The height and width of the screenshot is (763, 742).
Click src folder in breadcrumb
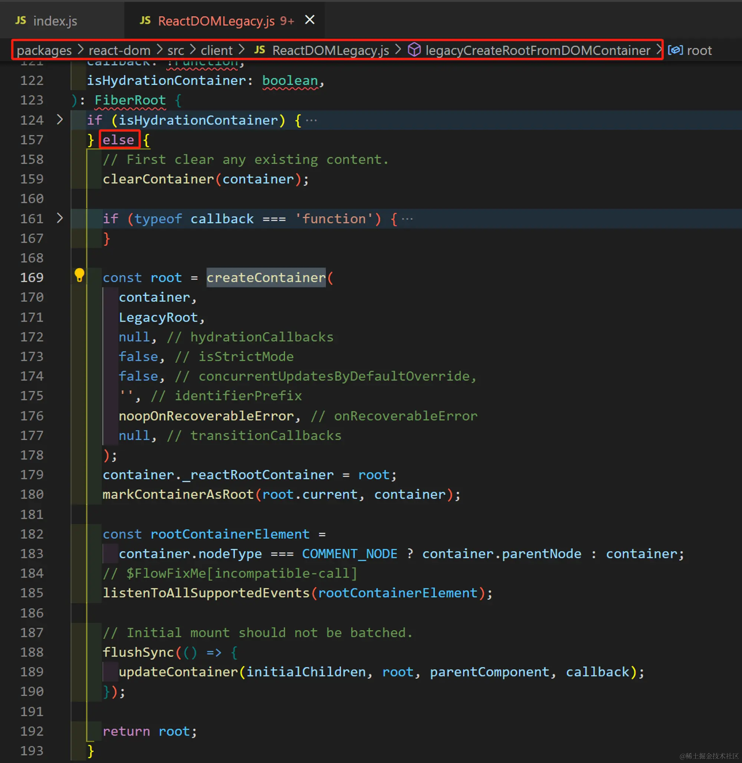[x=175, y=50]
